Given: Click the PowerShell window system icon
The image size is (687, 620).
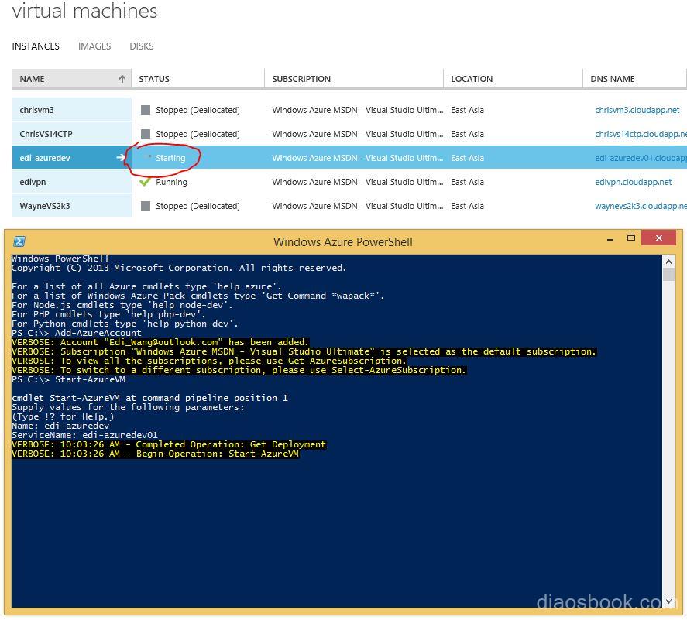Looking at the screenshot, I should coord(19,241).
